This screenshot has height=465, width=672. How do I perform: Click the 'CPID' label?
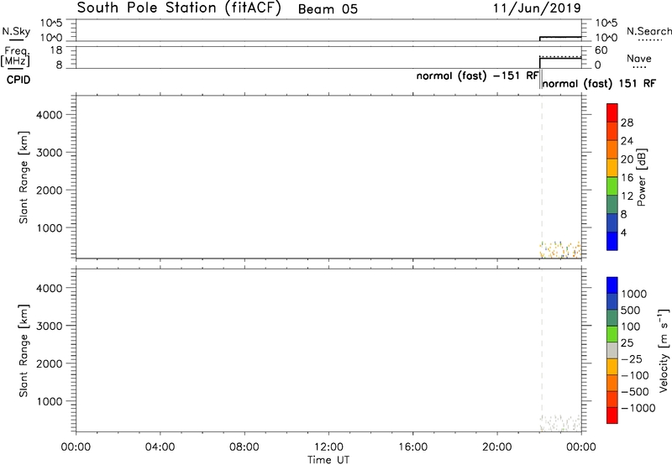click(x=18, y=80)
